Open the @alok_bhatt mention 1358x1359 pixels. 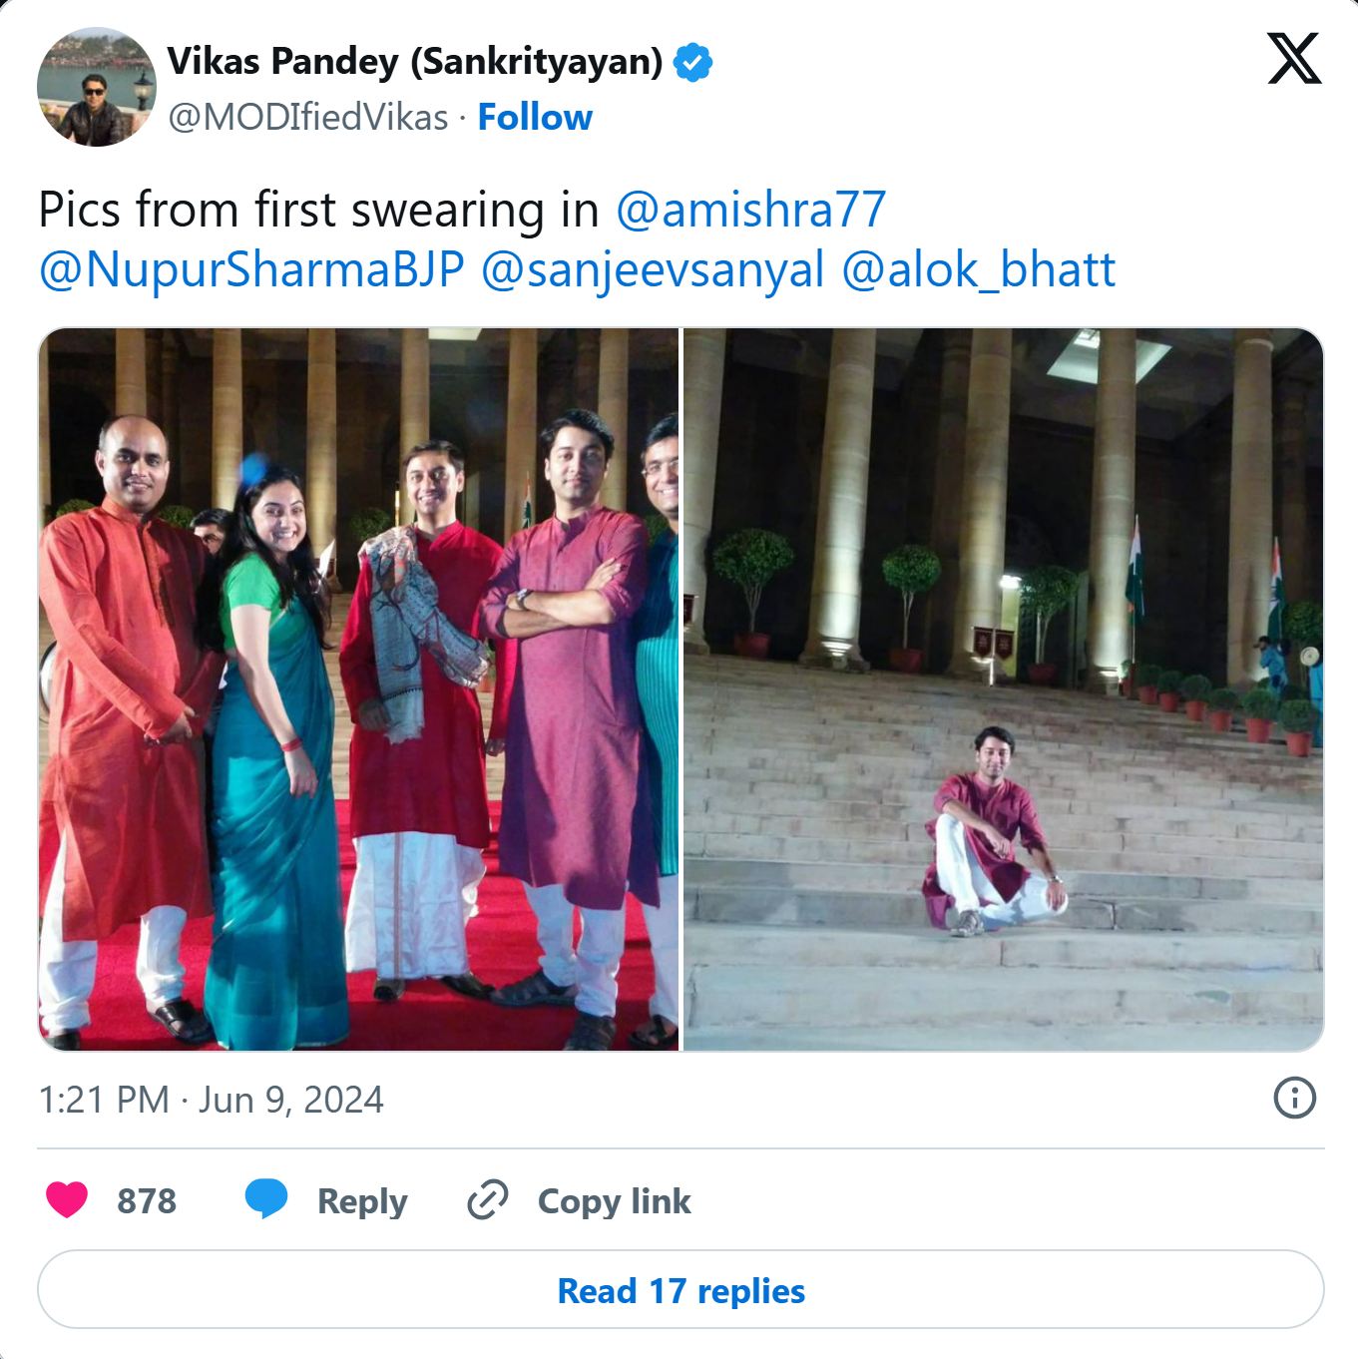click(x=978, y=269)
